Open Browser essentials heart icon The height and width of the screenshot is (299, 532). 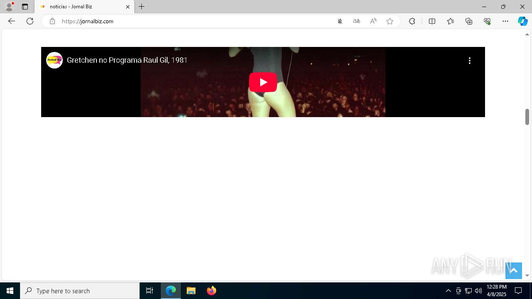pyautogui.click(x=487, y=21)
